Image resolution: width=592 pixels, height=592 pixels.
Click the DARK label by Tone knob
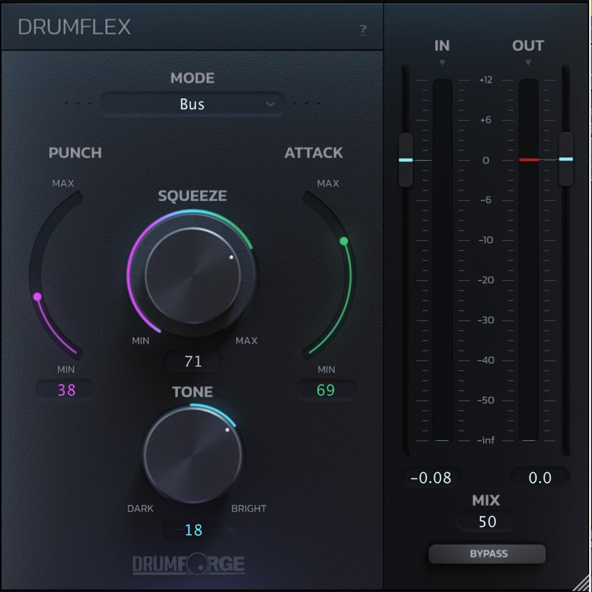[140, 509]
